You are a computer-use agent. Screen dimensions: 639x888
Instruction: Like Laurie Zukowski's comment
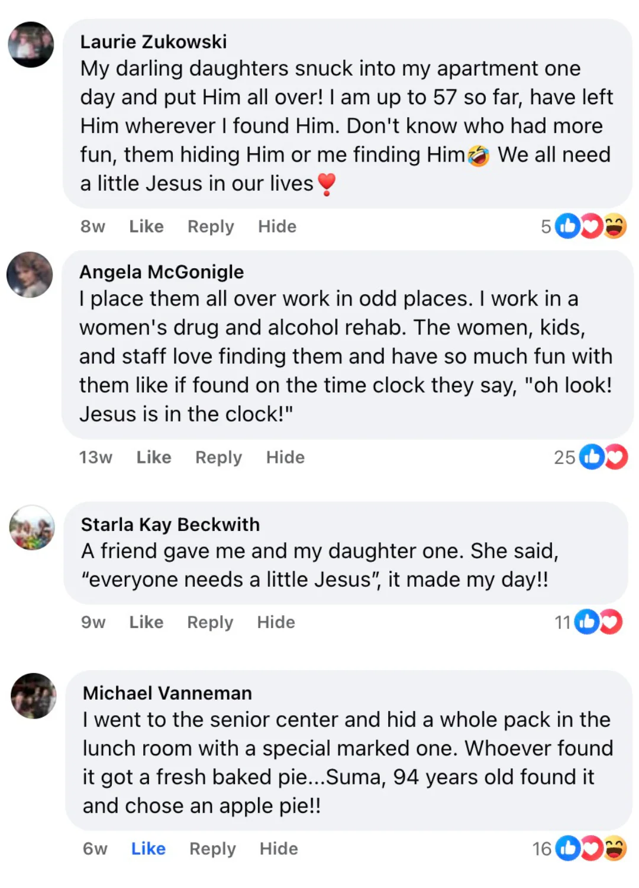(x=146, y=226)
